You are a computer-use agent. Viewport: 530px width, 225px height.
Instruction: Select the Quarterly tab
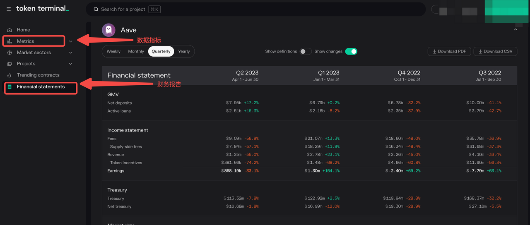pyautogui.click(x=161, y=51)
